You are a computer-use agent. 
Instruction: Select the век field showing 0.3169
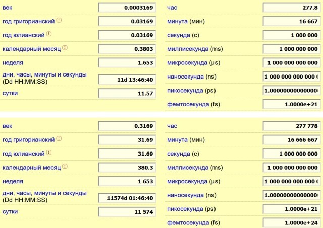pyautogui.click(x=127, y=126)
